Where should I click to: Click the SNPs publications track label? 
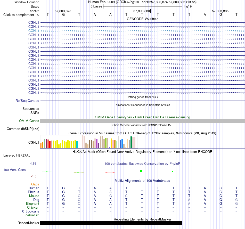(x=35, y=113)
